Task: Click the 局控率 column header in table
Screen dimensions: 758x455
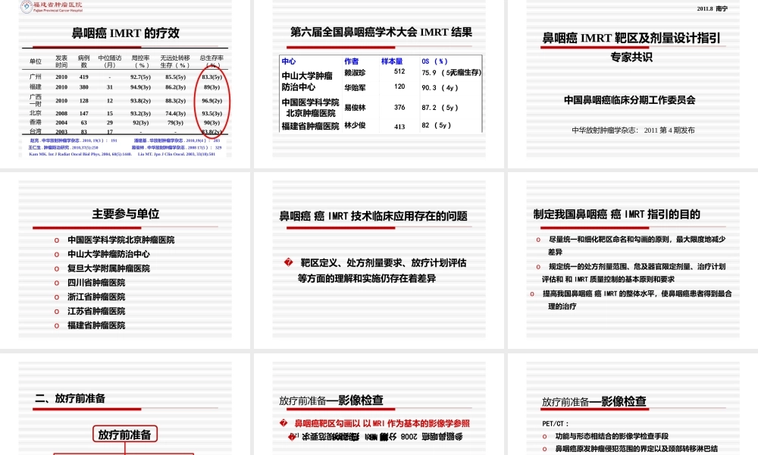Action: tap(140, 61)
